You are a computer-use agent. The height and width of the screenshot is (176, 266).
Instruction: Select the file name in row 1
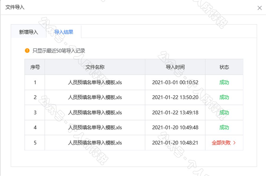tap(95, 82)
